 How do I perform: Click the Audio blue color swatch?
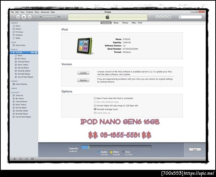pos(99,152)
